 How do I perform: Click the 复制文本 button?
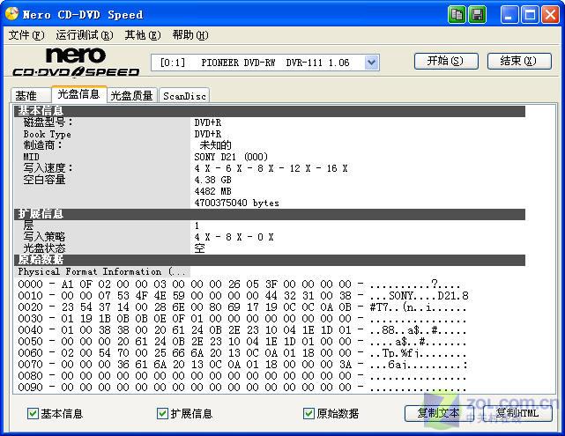439,413
